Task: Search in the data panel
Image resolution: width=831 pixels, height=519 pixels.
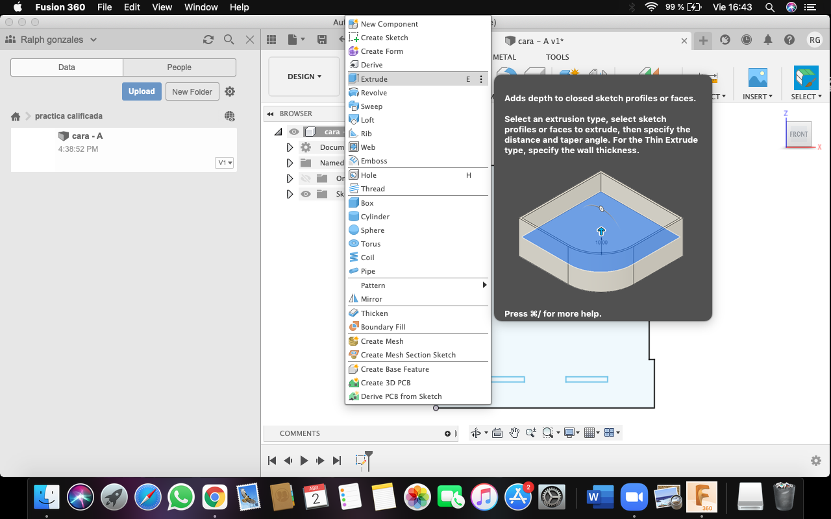Action: 229,40
